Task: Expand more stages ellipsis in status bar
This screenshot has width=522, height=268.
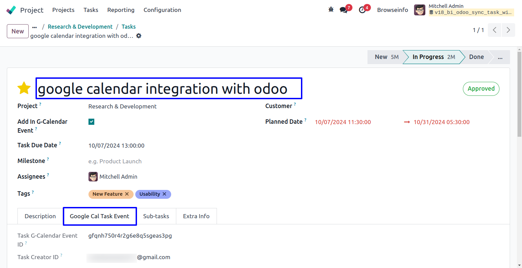Action: click(x=500, y=57)
